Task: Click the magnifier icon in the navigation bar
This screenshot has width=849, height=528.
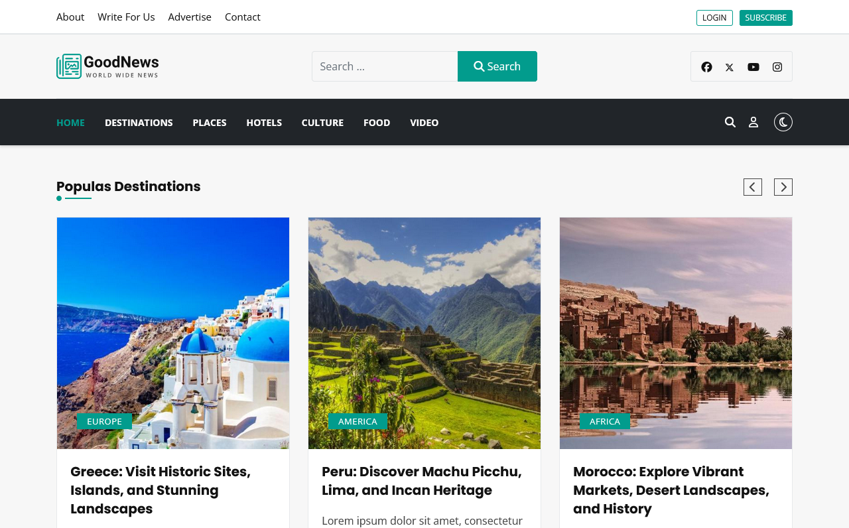Action: pos(730,122)
